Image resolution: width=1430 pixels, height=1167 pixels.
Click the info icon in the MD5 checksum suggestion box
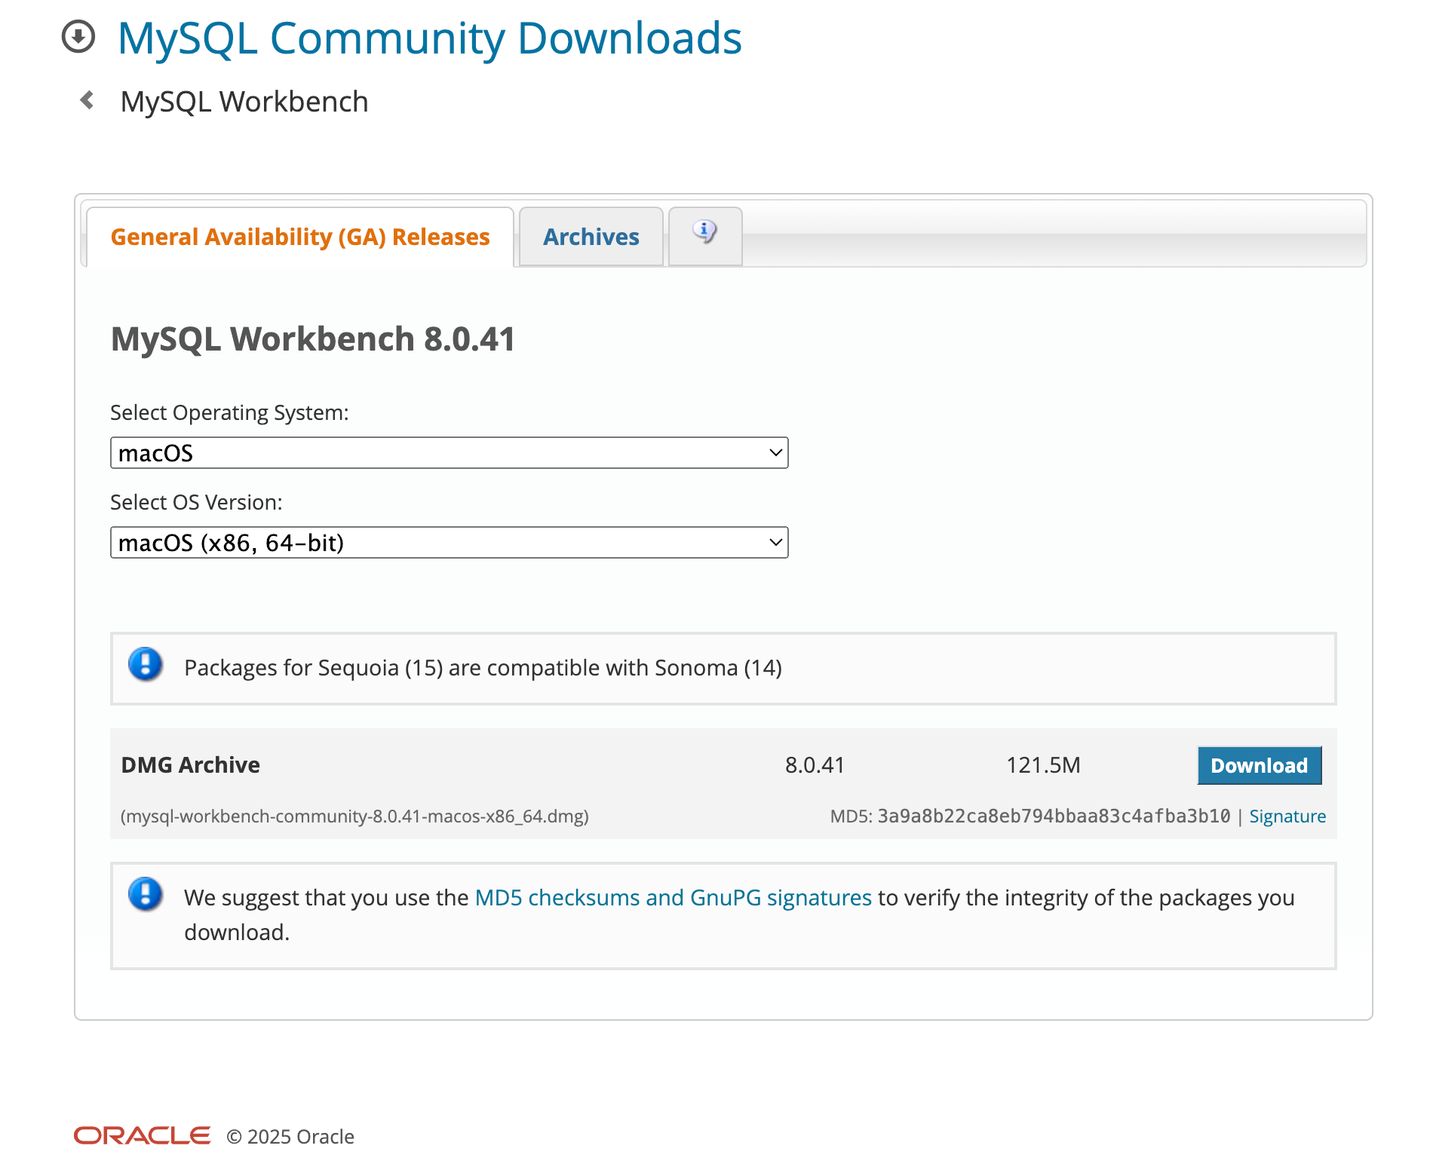145,896
